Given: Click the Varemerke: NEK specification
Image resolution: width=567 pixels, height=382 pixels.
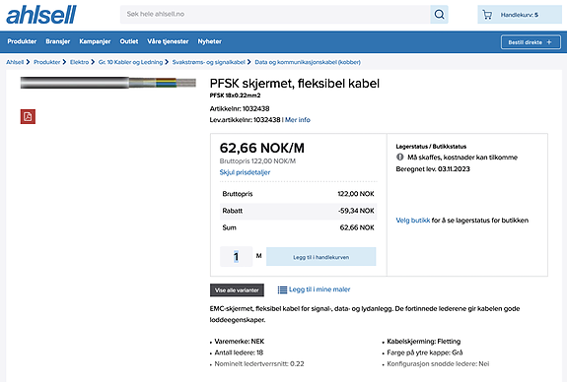Looking at the screenshot, I should 240,342.
